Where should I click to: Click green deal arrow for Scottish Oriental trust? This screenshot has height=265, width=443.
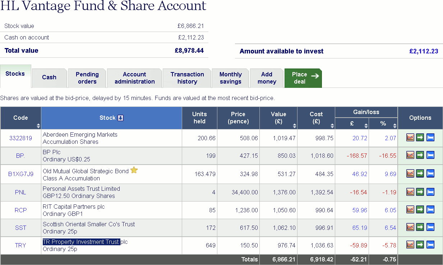(420, 227)
